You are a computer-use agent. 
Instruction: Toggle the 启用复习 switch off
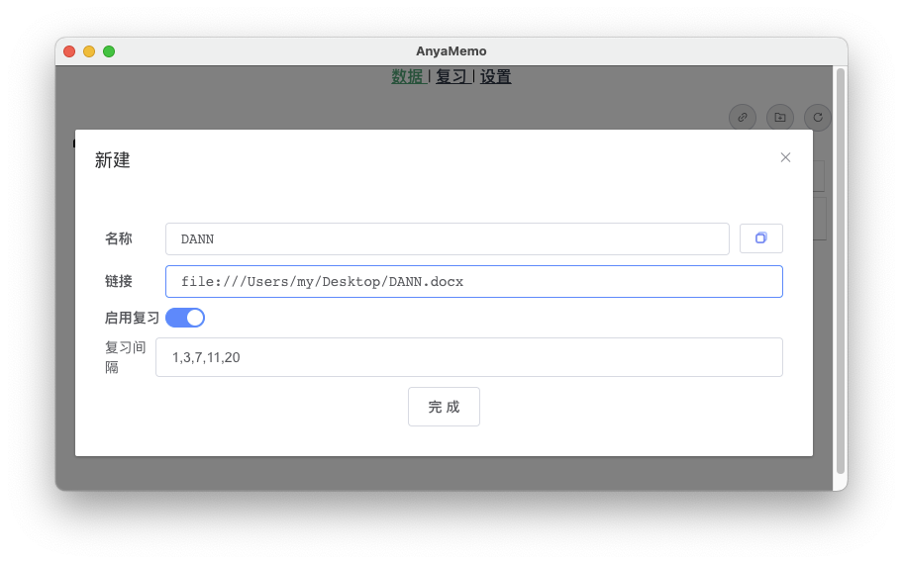click(185, 318)
